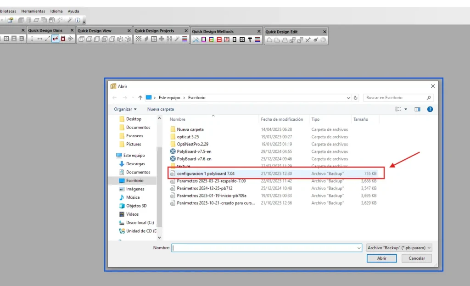Click the crossed tools icon in Quick Design Methods
The height and width of the screenshot is (286, 470).
click(196, 40)
